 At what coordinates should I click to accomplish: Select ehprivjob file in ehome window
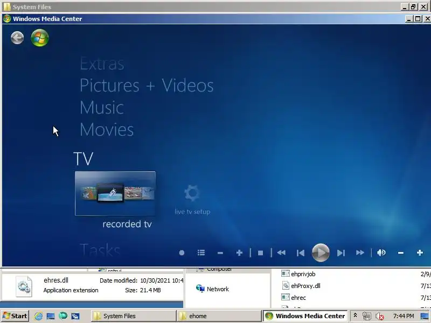(x=303, y=274)
